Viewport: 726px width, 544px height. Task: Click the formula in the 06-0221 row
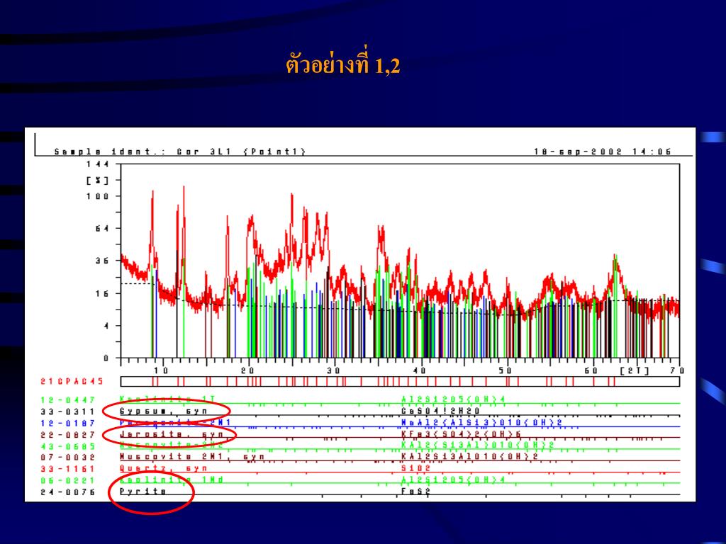[453, 480]
